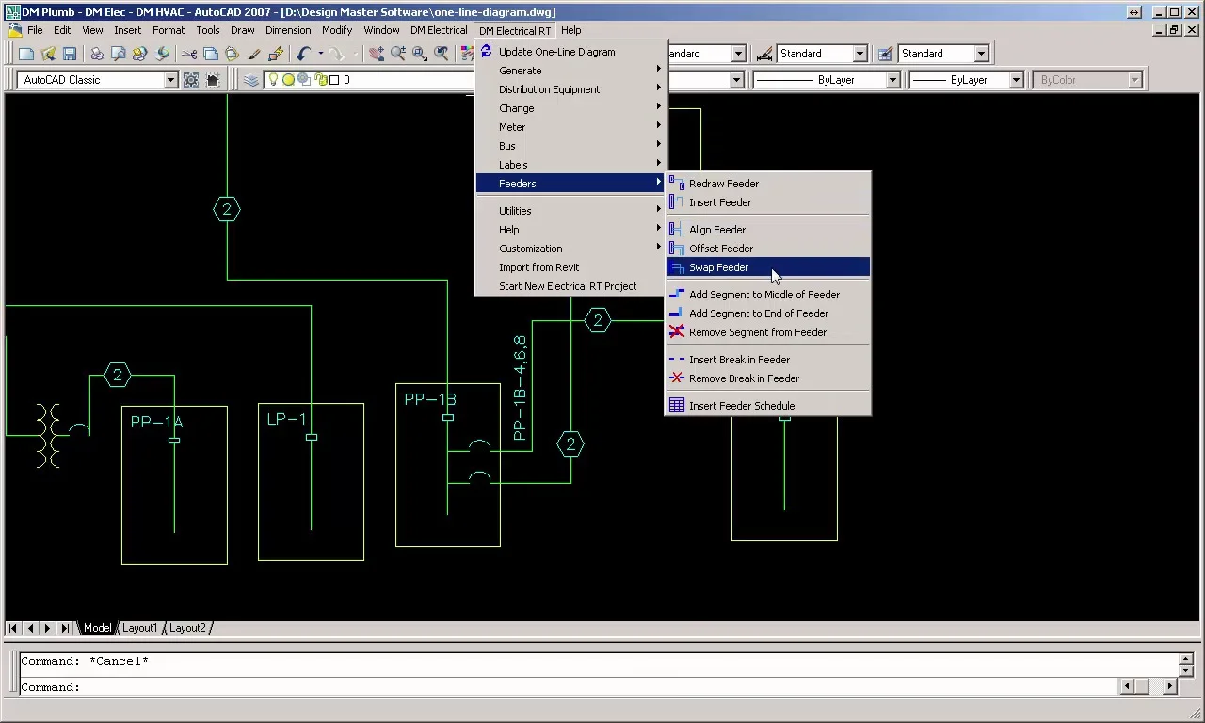Click the Cut scissors icon
The height and width of the screenshot is (723, 1205).
189,55
